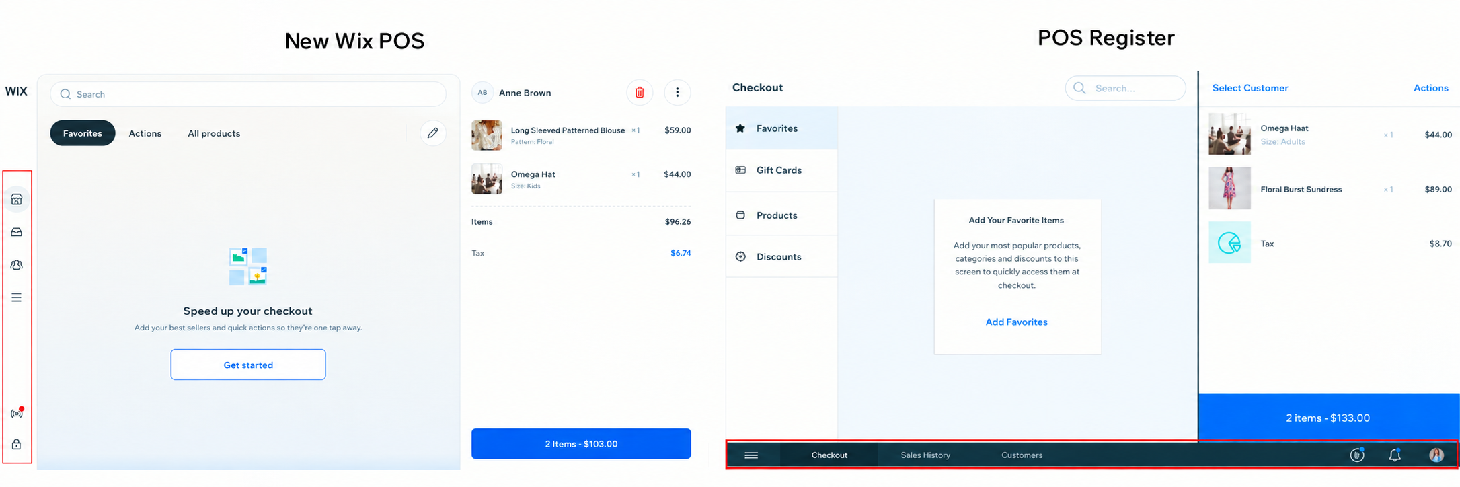1460x487 pixels.
Task: Open the reader status icon in bottom bar
Action: click(1357, 455)
